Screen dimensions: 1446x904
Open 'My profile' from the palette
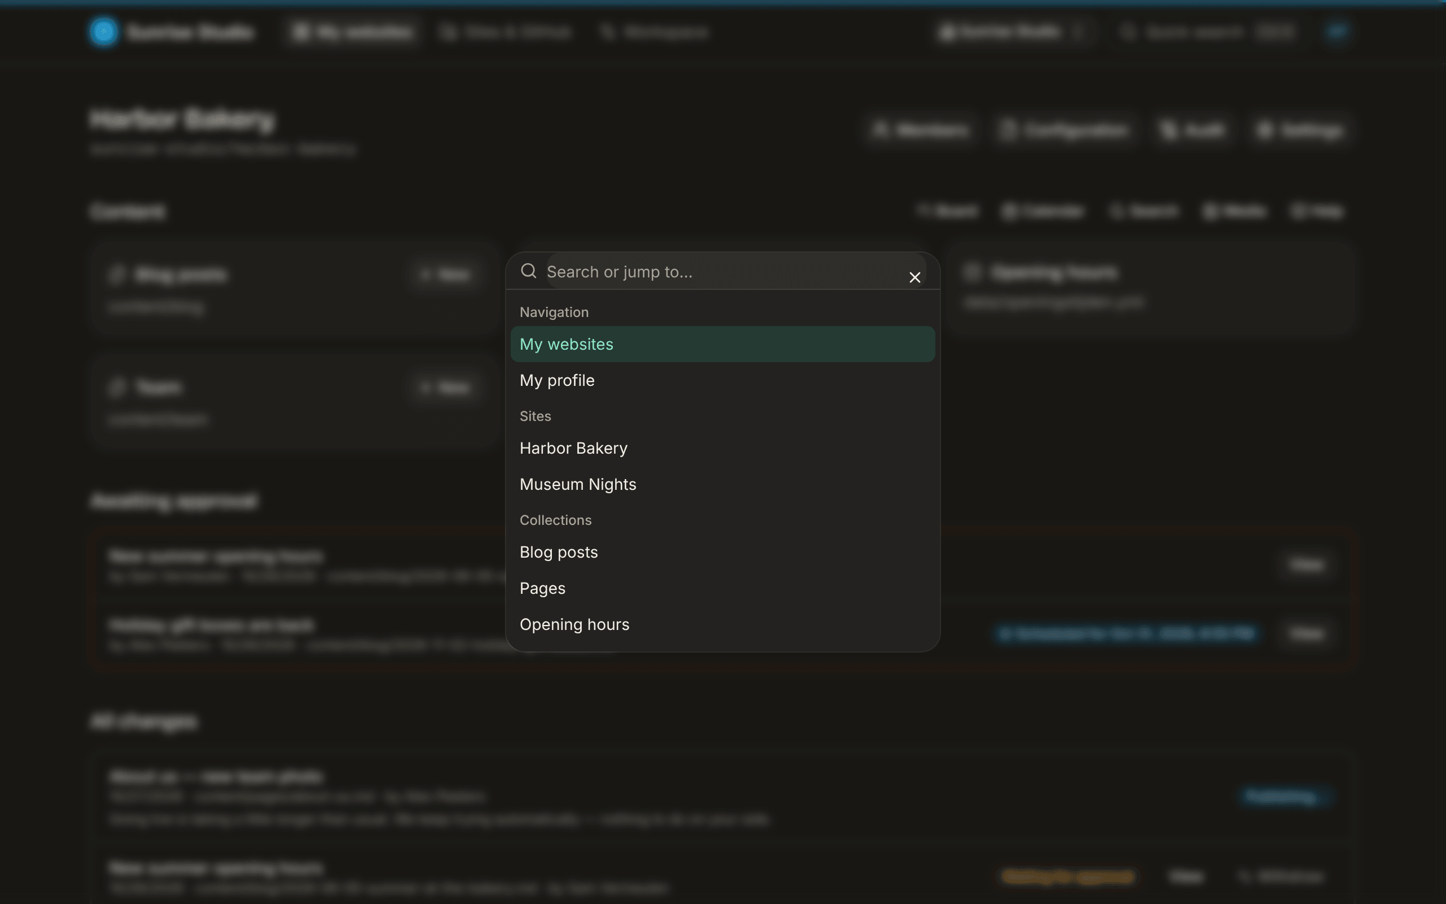click(722, 380)
